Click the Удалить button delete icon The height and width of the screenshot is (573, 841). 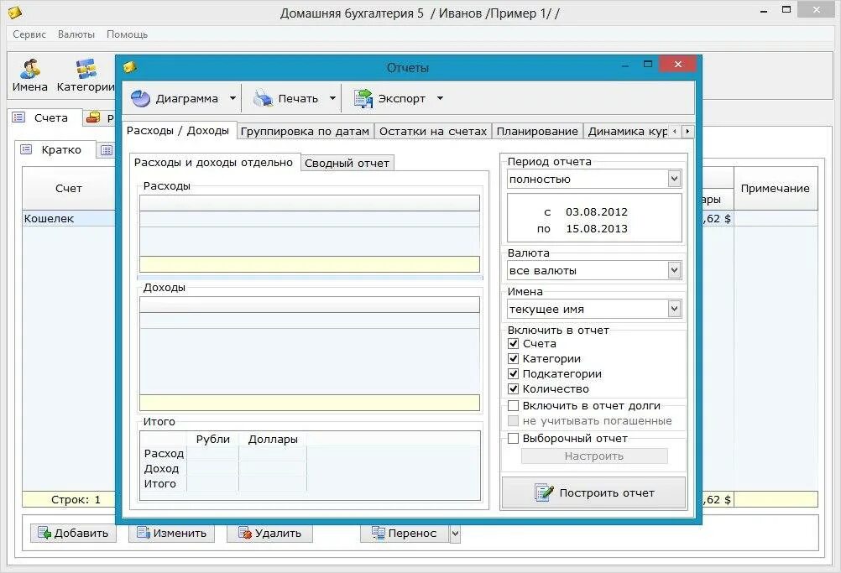244,533
